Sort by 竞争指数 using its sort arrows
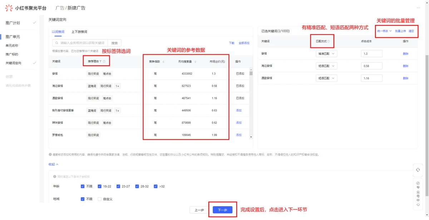 [163, 62]
